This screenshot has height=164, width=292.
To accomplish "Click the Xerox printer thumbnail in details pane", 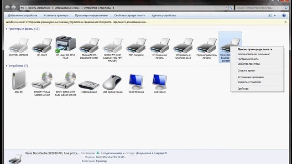I will click(x=15, y=159).
